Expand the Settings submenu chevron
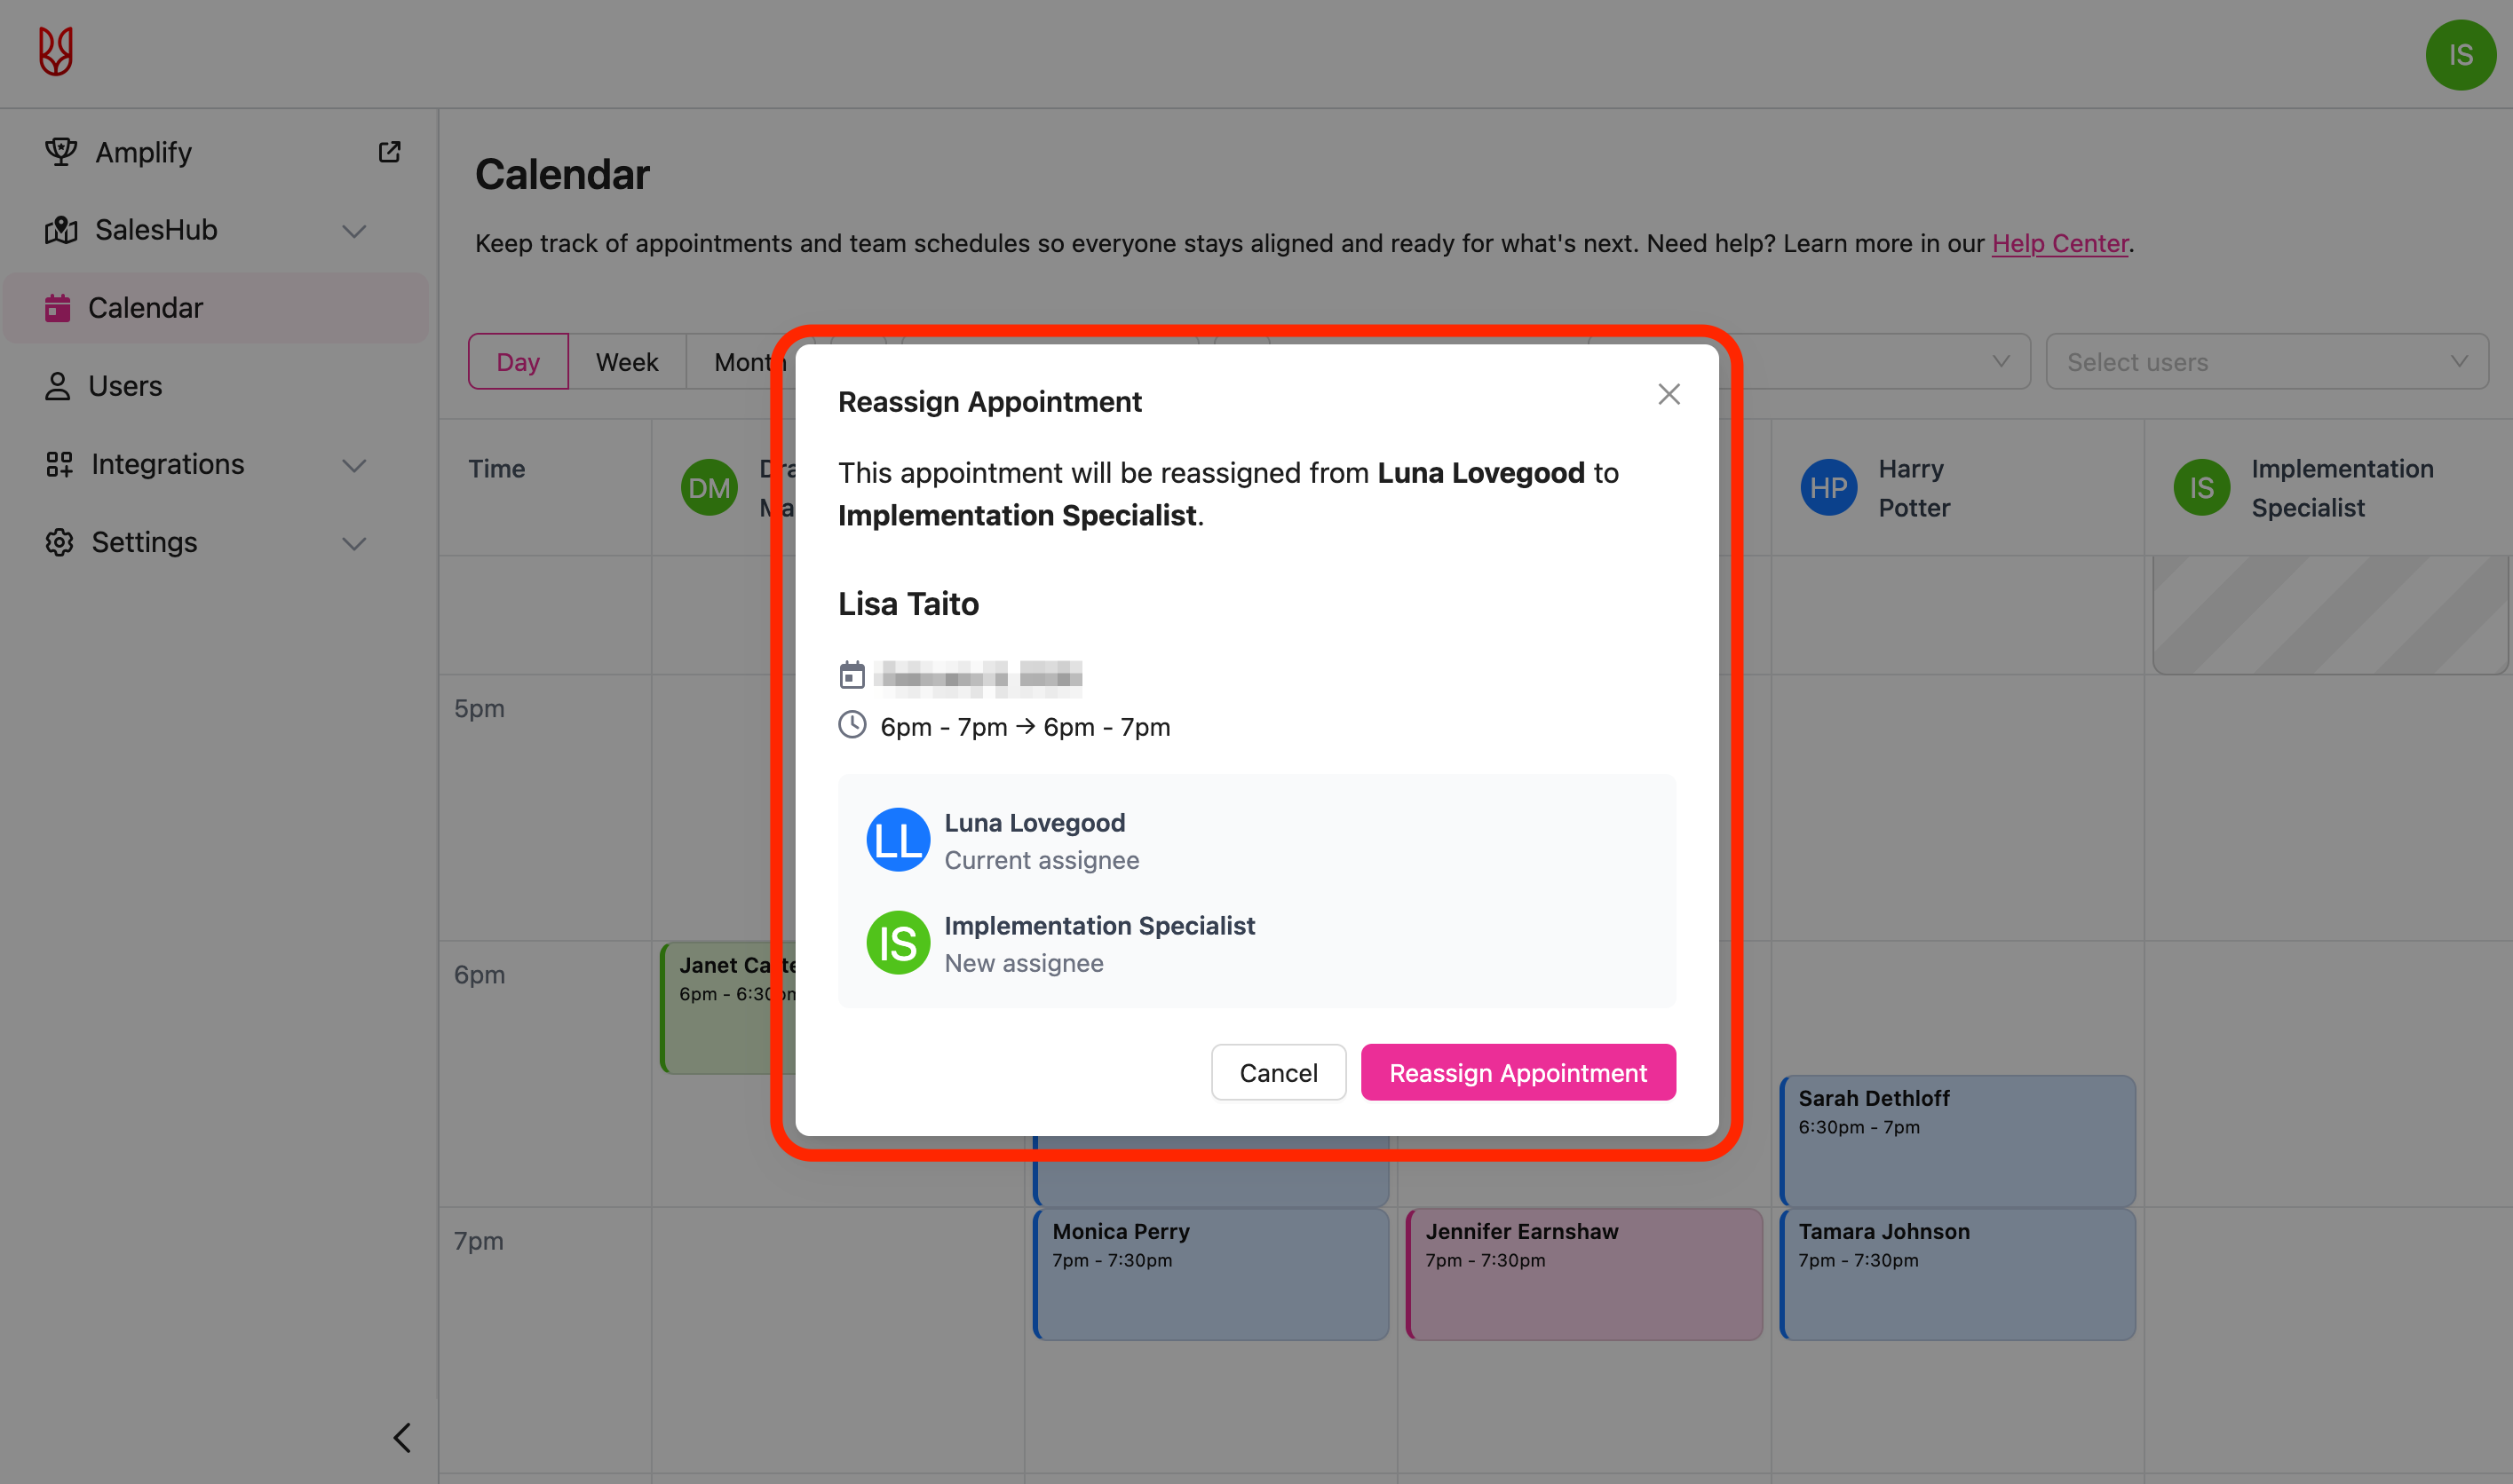Image resolution: width=2513 pixels, height=1484 pixels. [x=354, y=543]
